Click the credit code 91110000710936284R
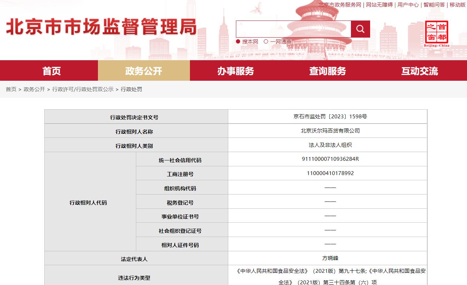 coord(330,159)
